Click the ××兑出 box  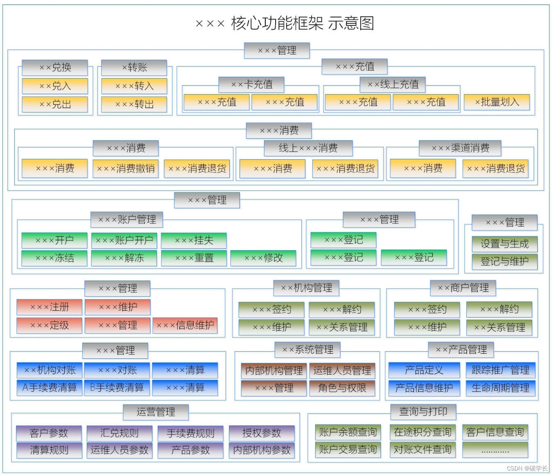point(55,104)
